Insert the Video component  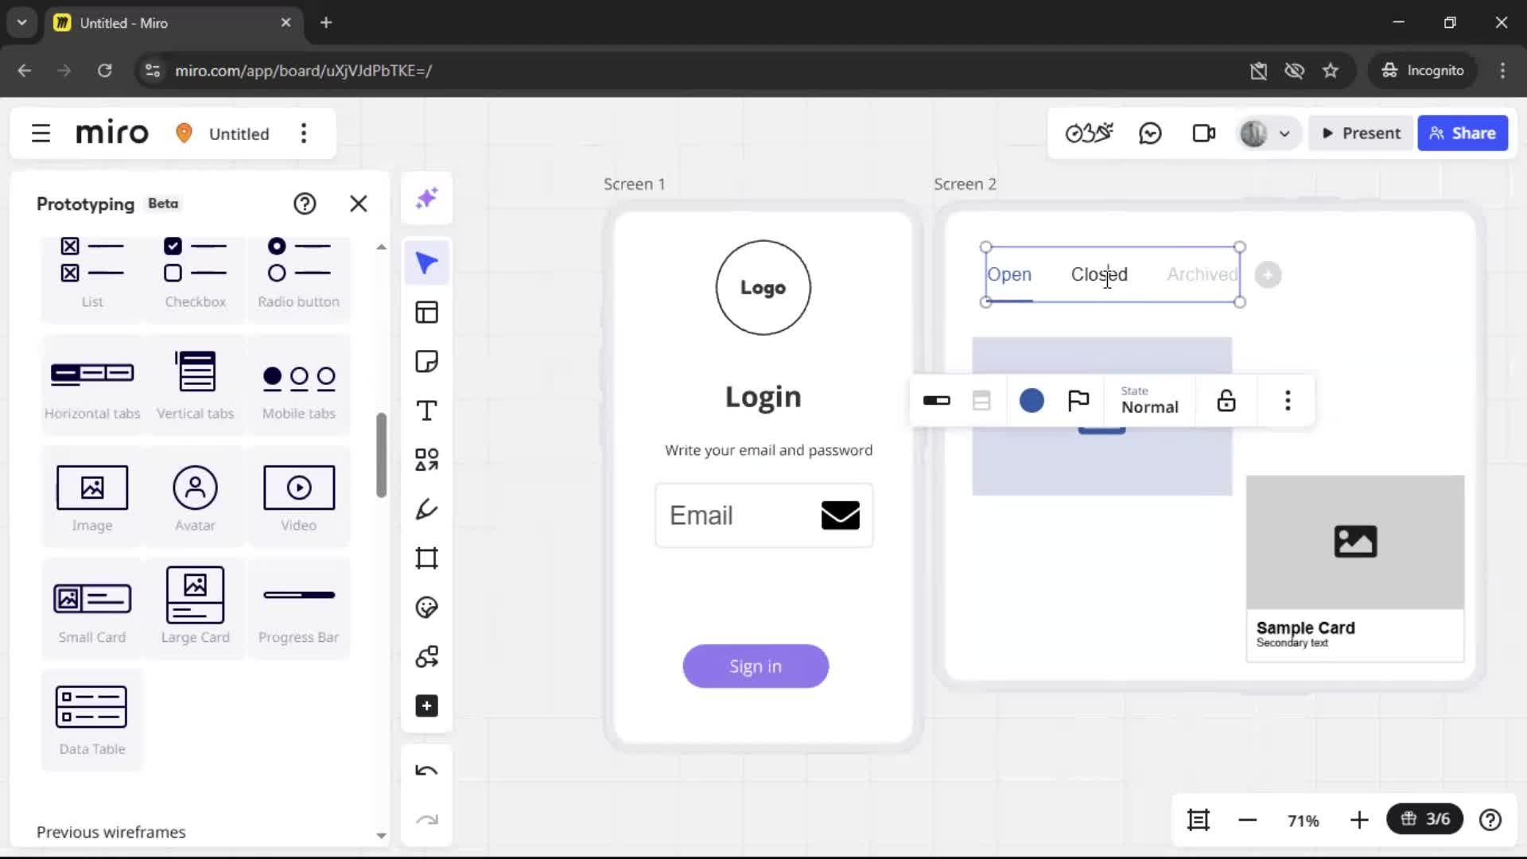(x=299, y=497)
